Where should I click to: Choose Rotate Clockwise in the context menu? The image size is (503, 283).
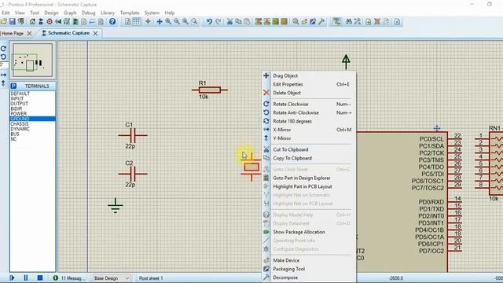[x=309, y=105]
